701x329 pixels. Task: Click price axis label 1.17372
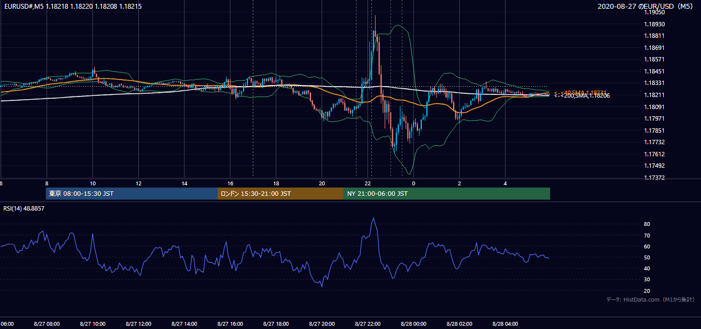(654, 178)
